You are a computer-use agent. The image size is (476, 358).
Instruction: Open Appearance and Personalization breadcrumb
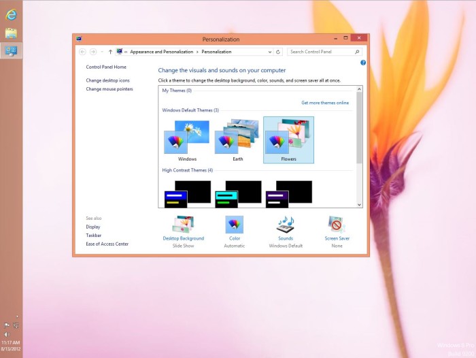coord(162,52)
